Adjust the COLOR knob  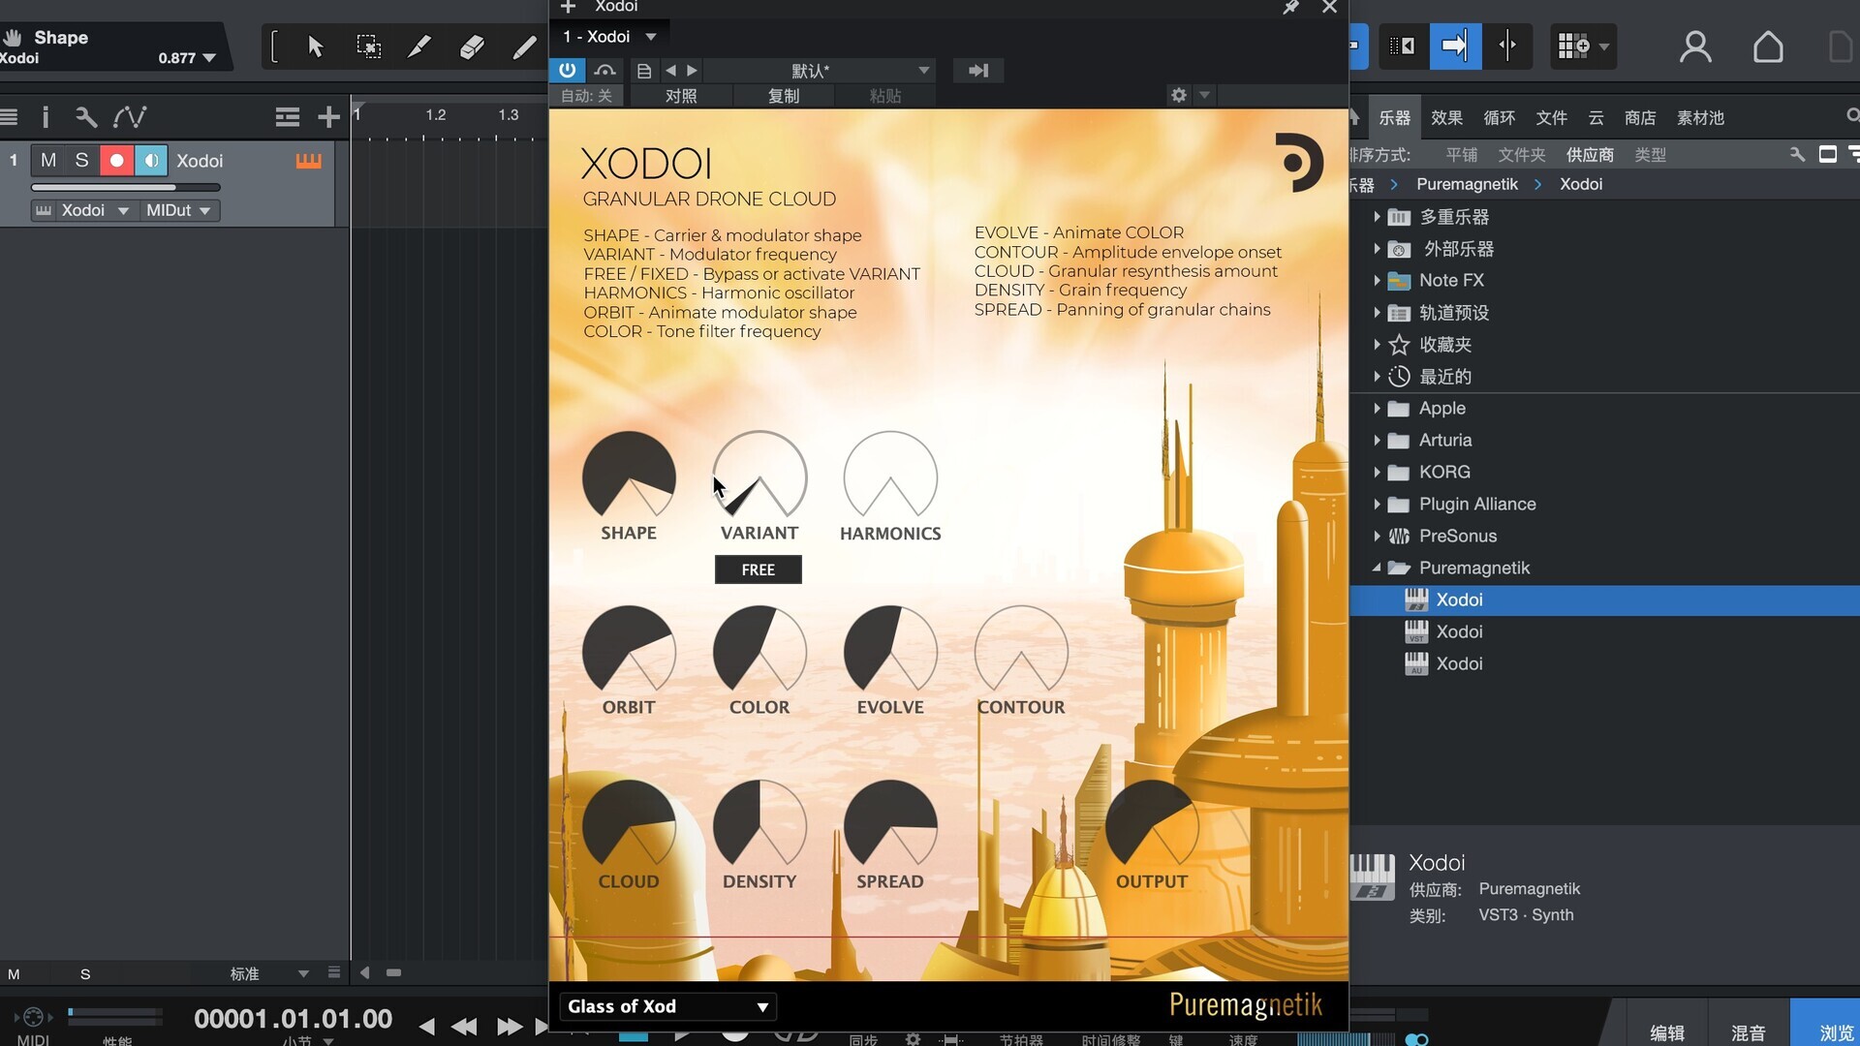[759, 651]
